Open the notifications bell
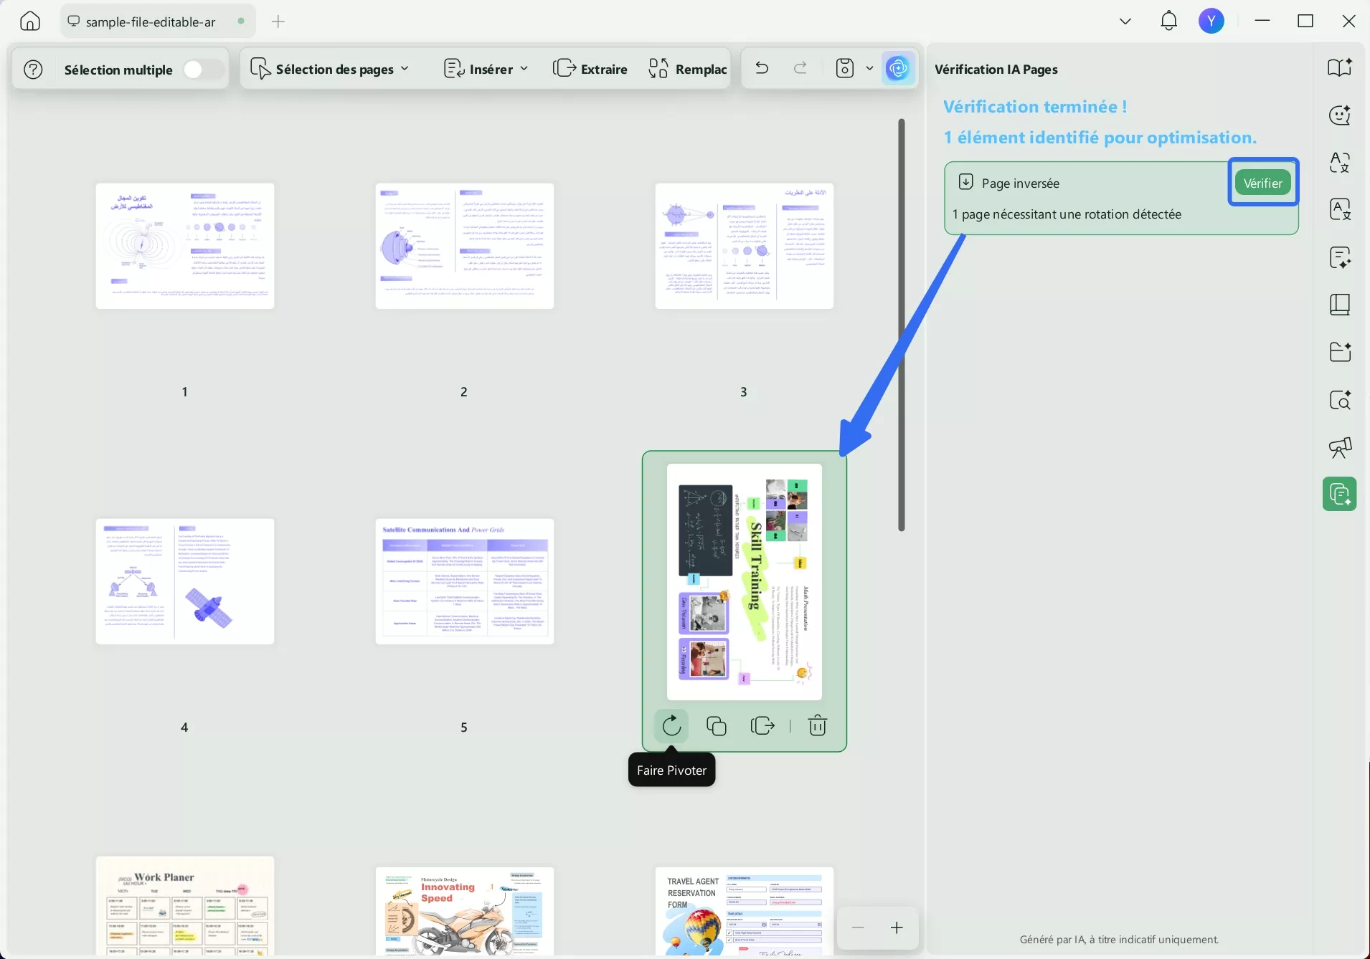Image resolution: width=1370 pixels, height=959 pixels. point(1169,21)
